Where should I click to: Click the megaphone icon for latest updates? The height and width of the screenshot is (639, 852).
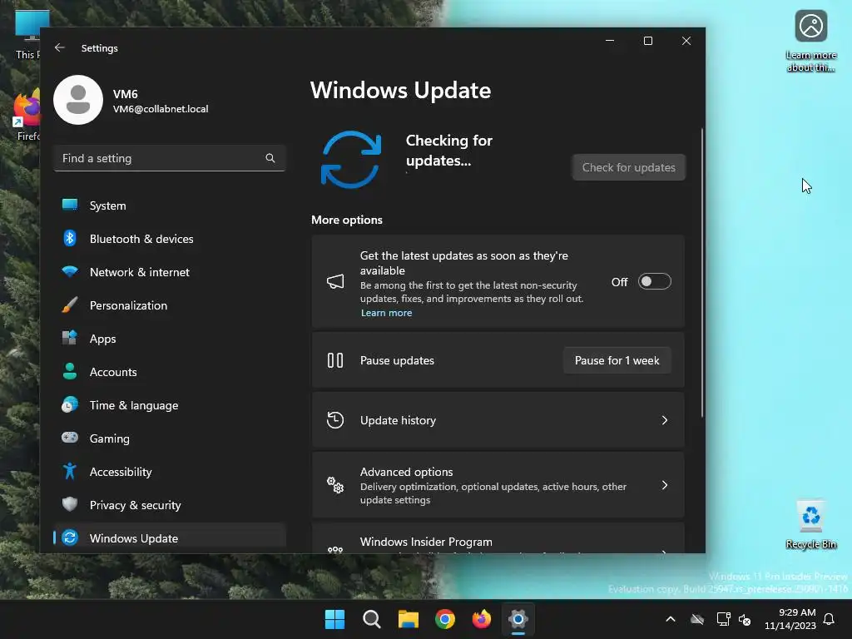click(335, 281)
